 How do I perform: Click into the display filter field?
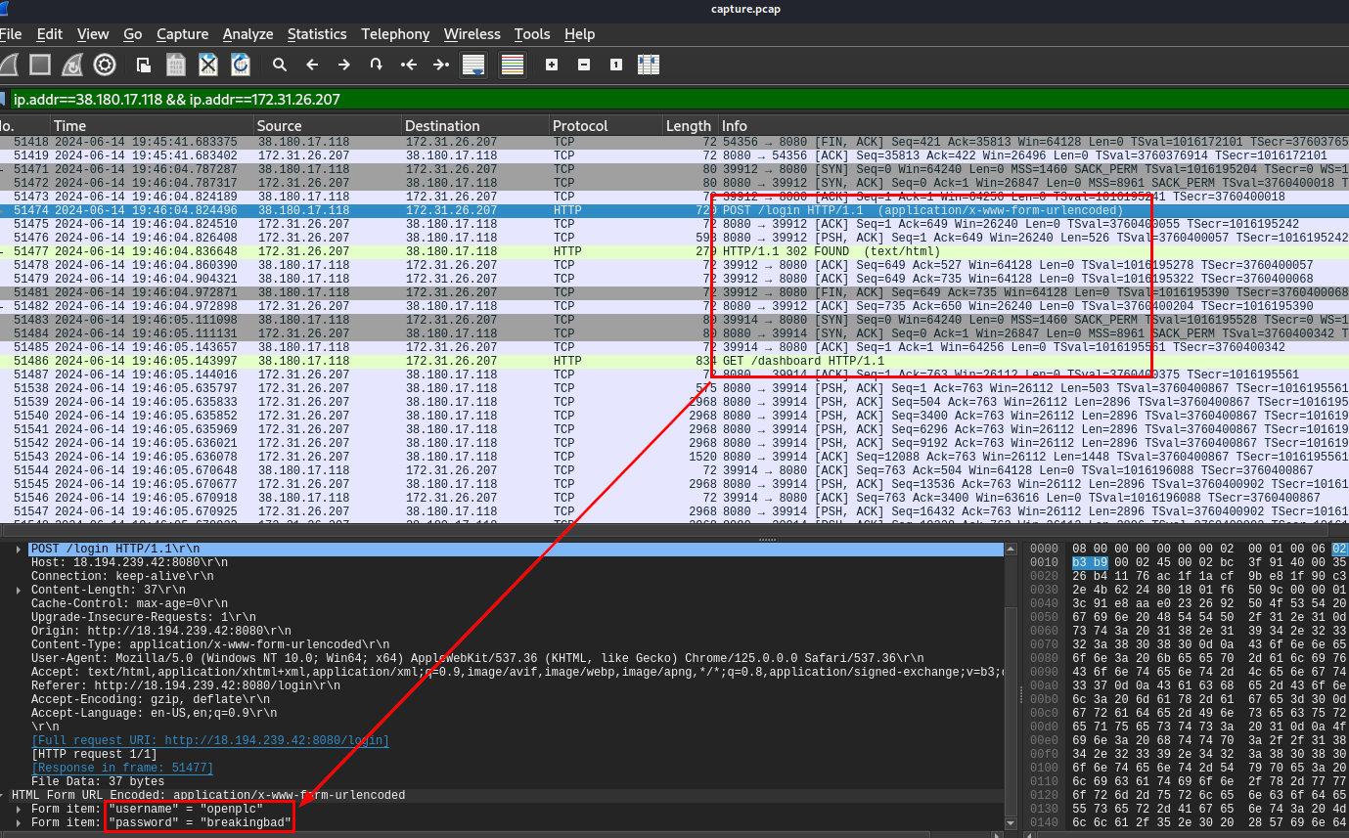point(587,100)
